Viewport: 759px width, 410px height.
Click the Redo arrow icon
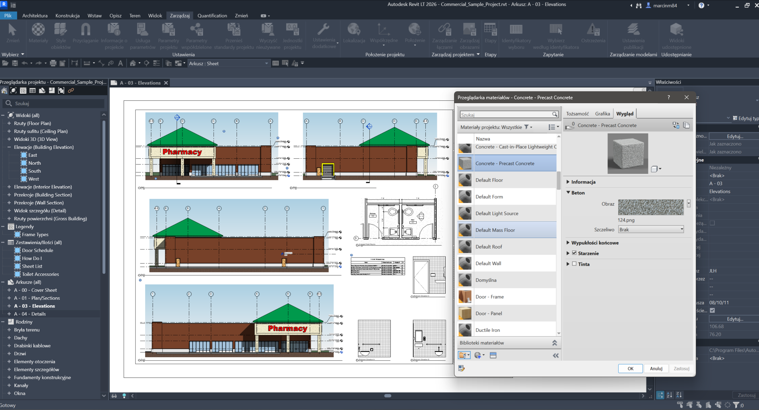pos(39,63)
